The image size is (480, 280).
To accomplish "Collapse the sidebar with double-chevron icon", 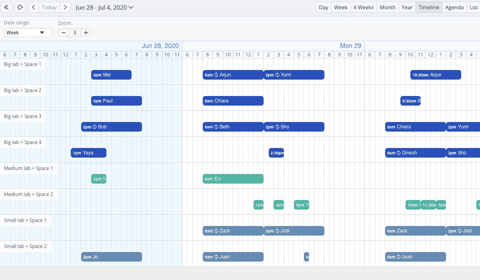I will pyautogui.click(x=6, y=7).
